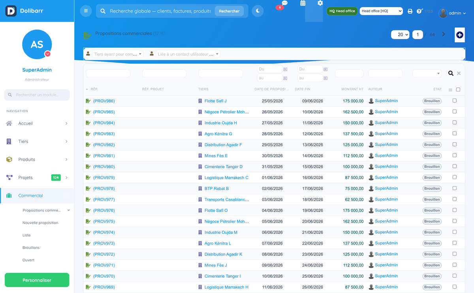Viewport: 474px width, 293px height.
Task: Click the Rechercher search button
Action: coord(229,11)
